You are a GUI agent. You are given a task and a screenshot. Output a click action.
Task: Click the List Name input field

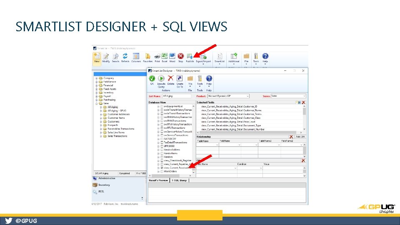pos(177,96)
